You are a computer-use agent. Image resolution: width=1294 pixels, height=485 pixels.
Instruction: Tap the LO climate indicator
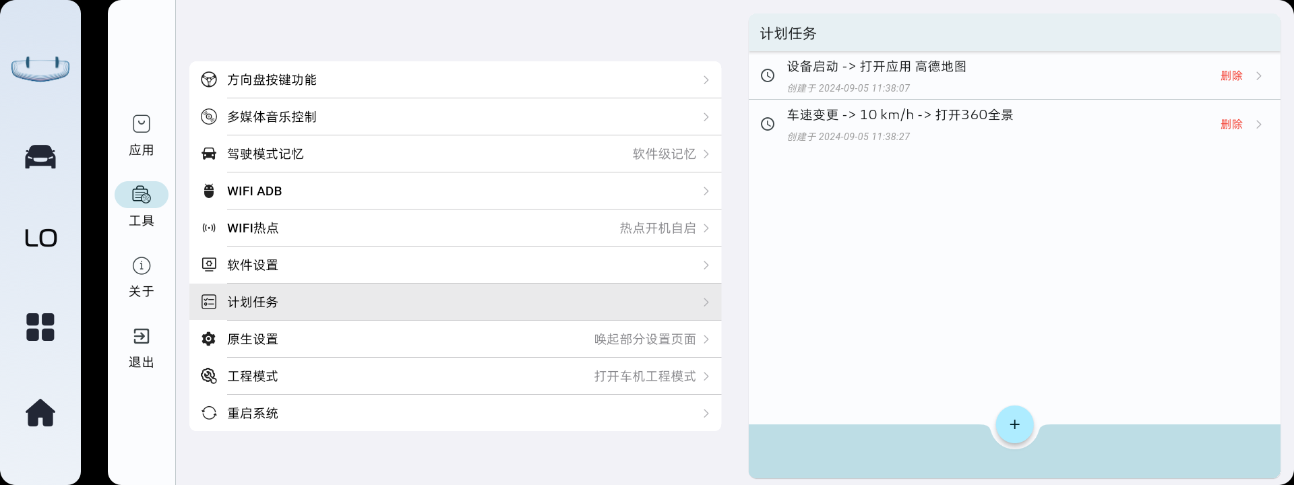pyautogui.click(x=40, y=238)
